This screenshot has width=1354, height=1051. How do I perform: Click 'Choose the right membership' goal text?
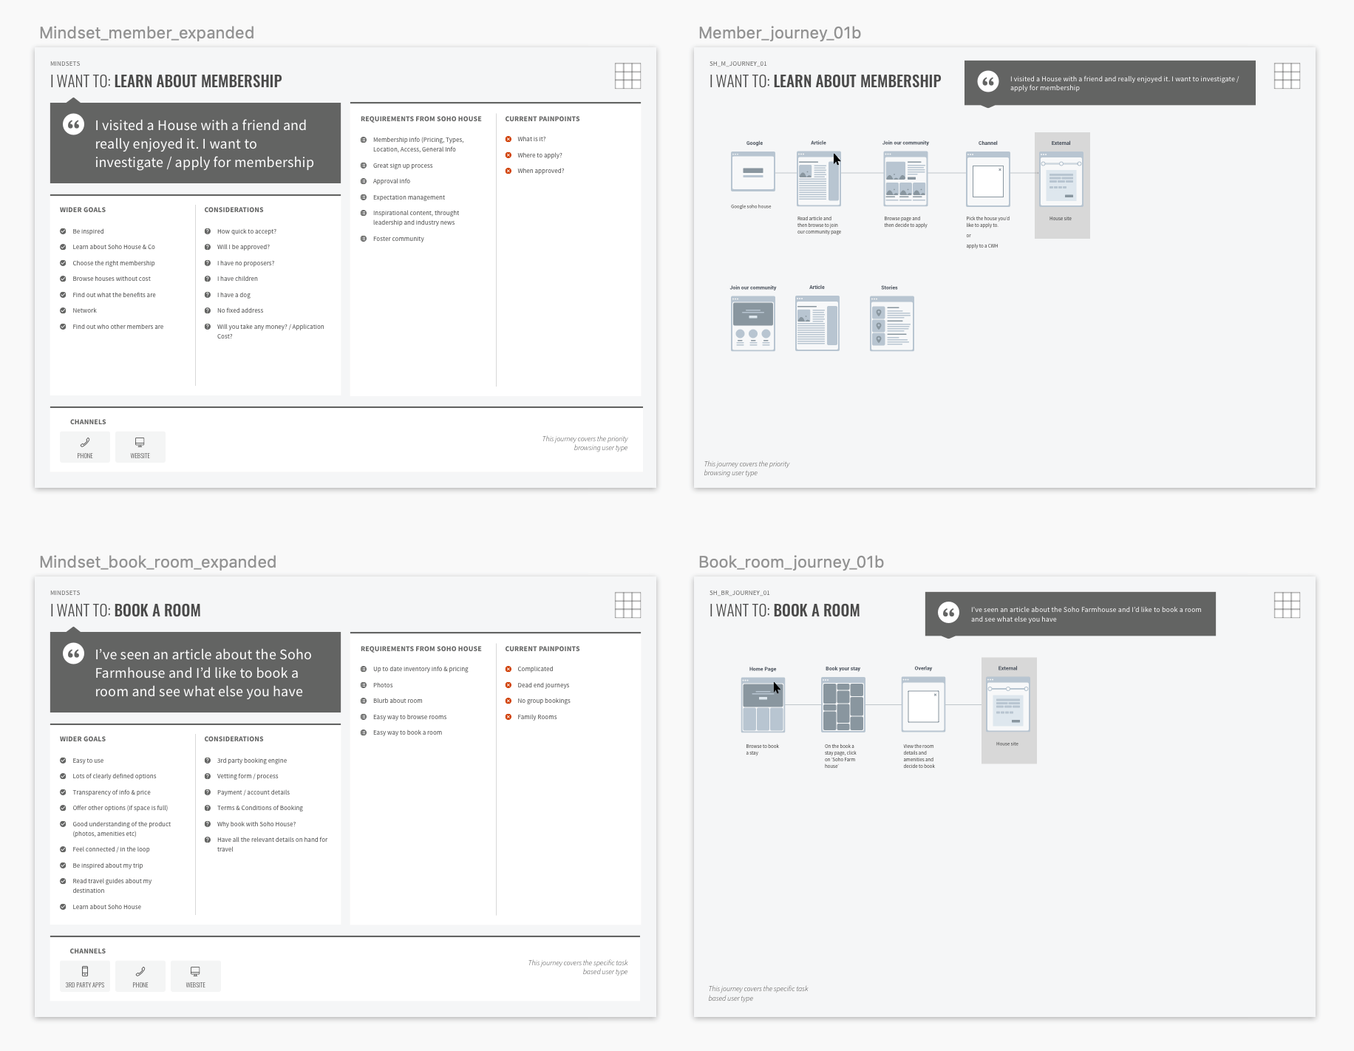[x=114, y=263]
